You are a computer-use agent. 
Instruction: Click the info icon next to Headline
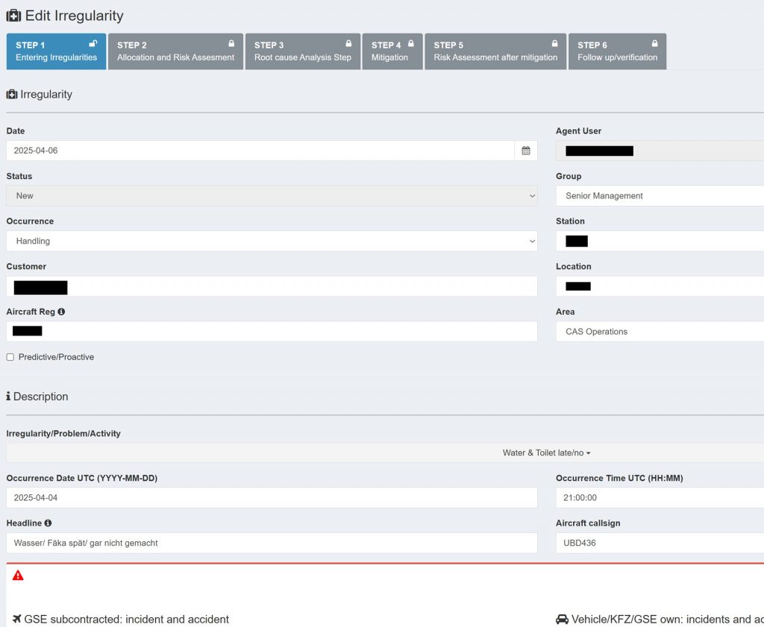point(48,523)
